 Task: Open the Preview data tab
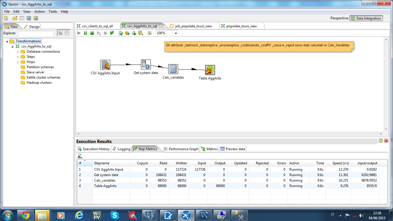pyautogui.click(x=232, y=149)
